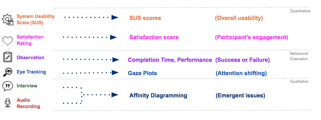Image resolution: width=321 pixels, height=120 pixels.
Task: Click the Completion Time, Performance text
Action: [x=170, y=60]
